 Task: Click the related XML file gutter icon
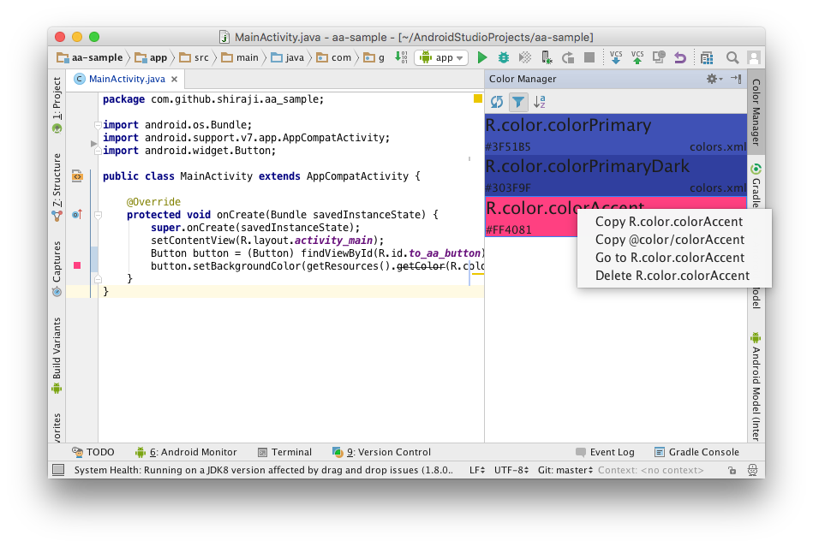coord(77,176)
